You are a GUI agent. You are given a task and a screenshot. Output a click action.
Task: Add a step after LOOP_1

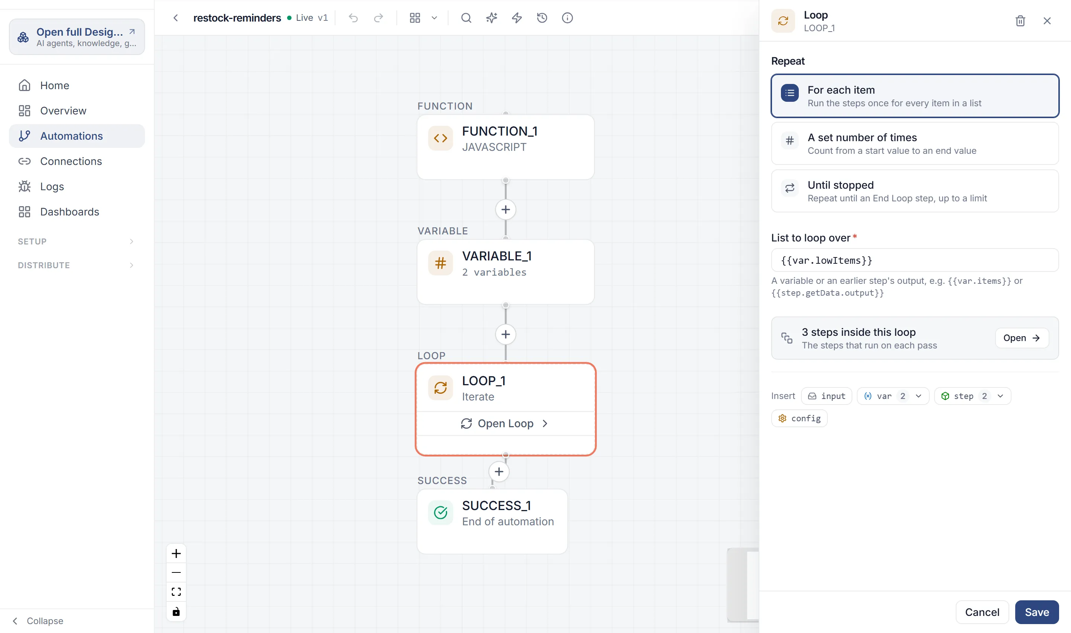point(499,472)
